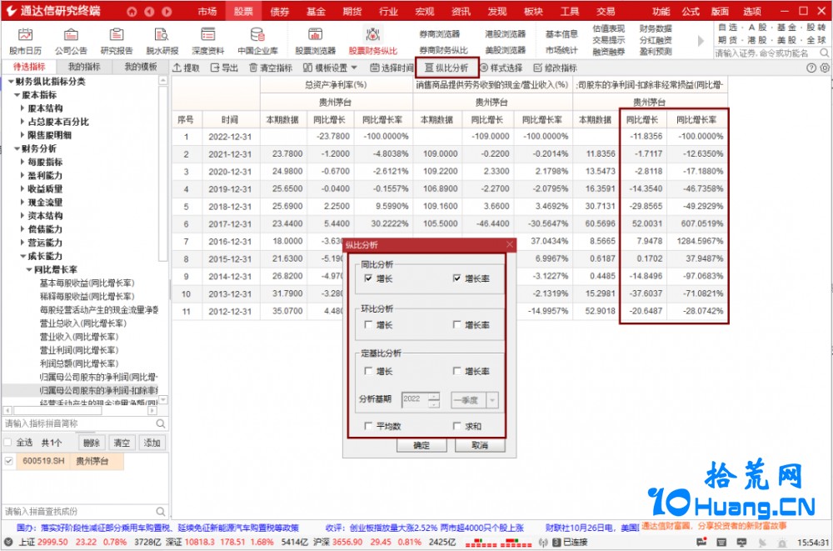
Task: Click the 添加 button
Action: click(152, 443)
